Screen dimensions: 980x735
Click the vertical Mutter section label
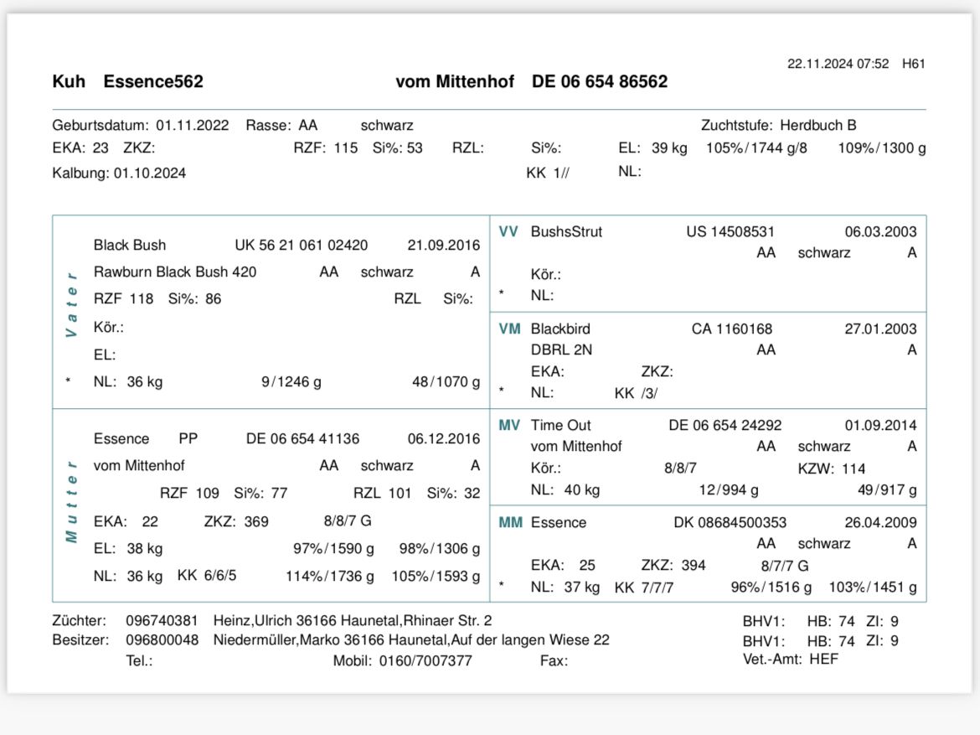(72, 499)
